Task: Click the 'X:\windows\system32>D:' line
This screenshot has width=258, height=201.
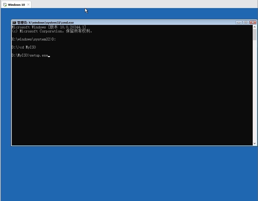Action: (34, 39)
